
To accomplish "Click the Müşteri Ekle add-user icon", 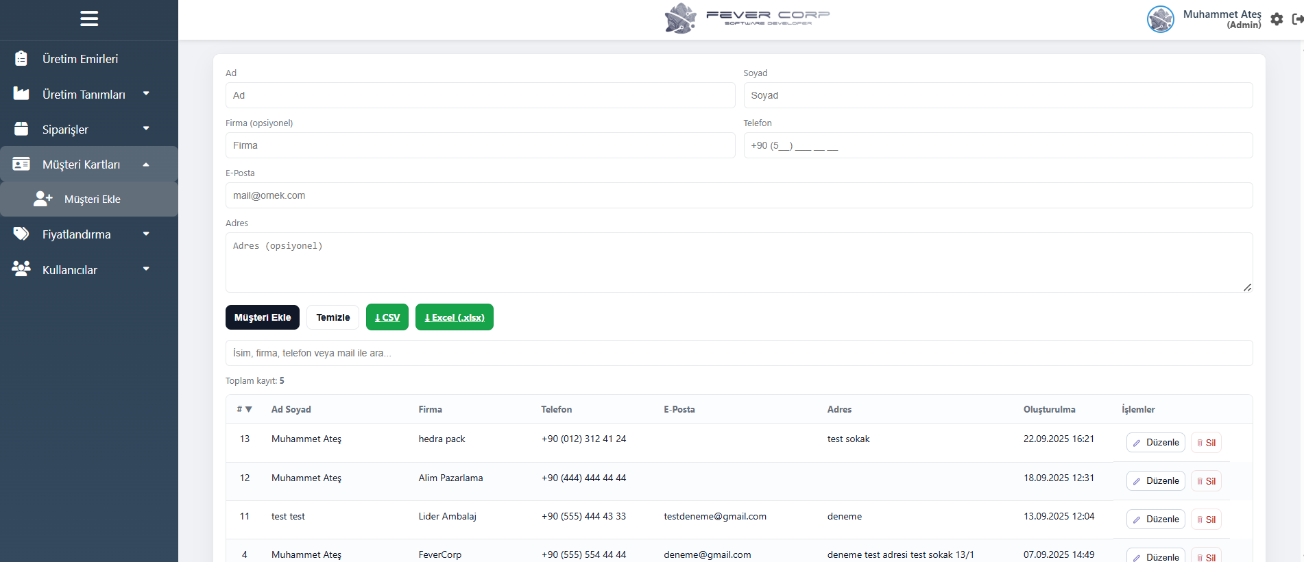I will click(x=43, y=199).
